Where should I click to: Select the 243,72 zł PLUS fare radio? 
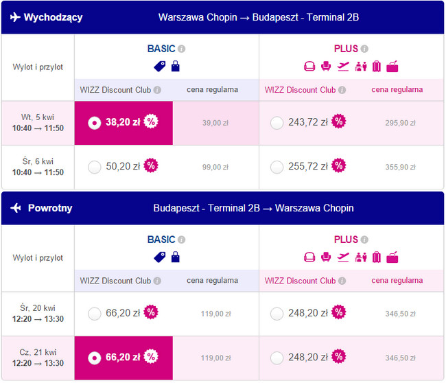(x=277, y=123)
